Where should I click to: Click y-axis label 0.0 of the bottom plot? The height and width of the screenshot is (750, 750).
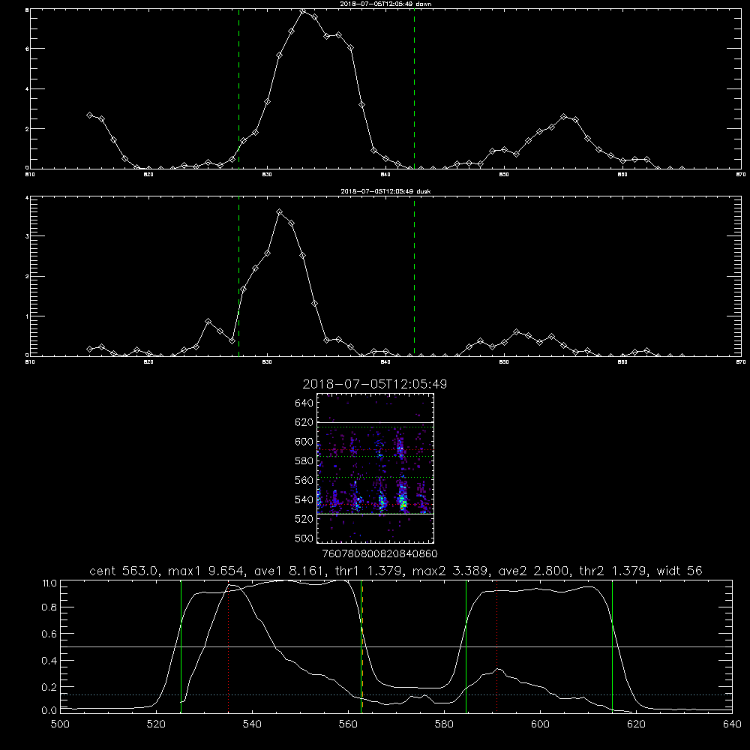pyautogui.click(x=49, y=711)
